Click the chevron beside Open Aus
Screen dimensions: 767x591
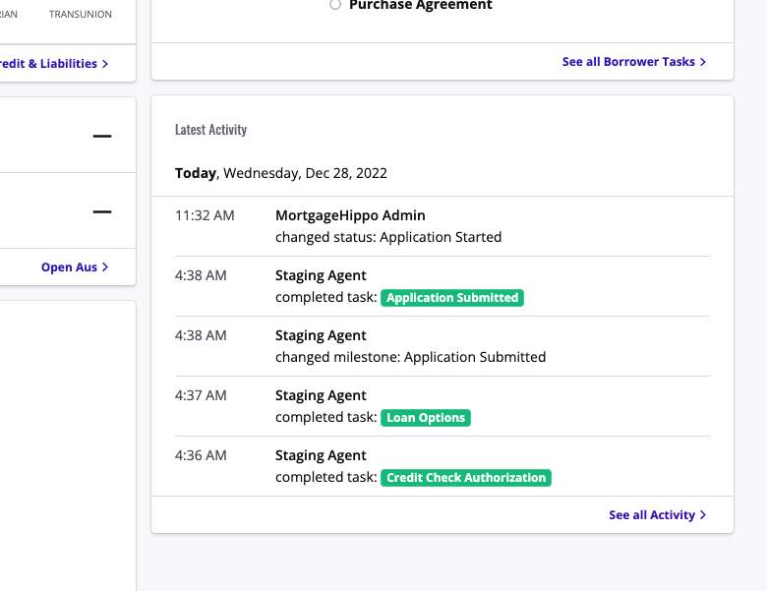105,266
